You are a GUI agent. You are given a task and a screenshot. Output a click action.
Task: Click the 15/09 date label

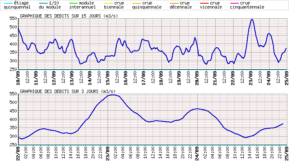click(108, 78)
